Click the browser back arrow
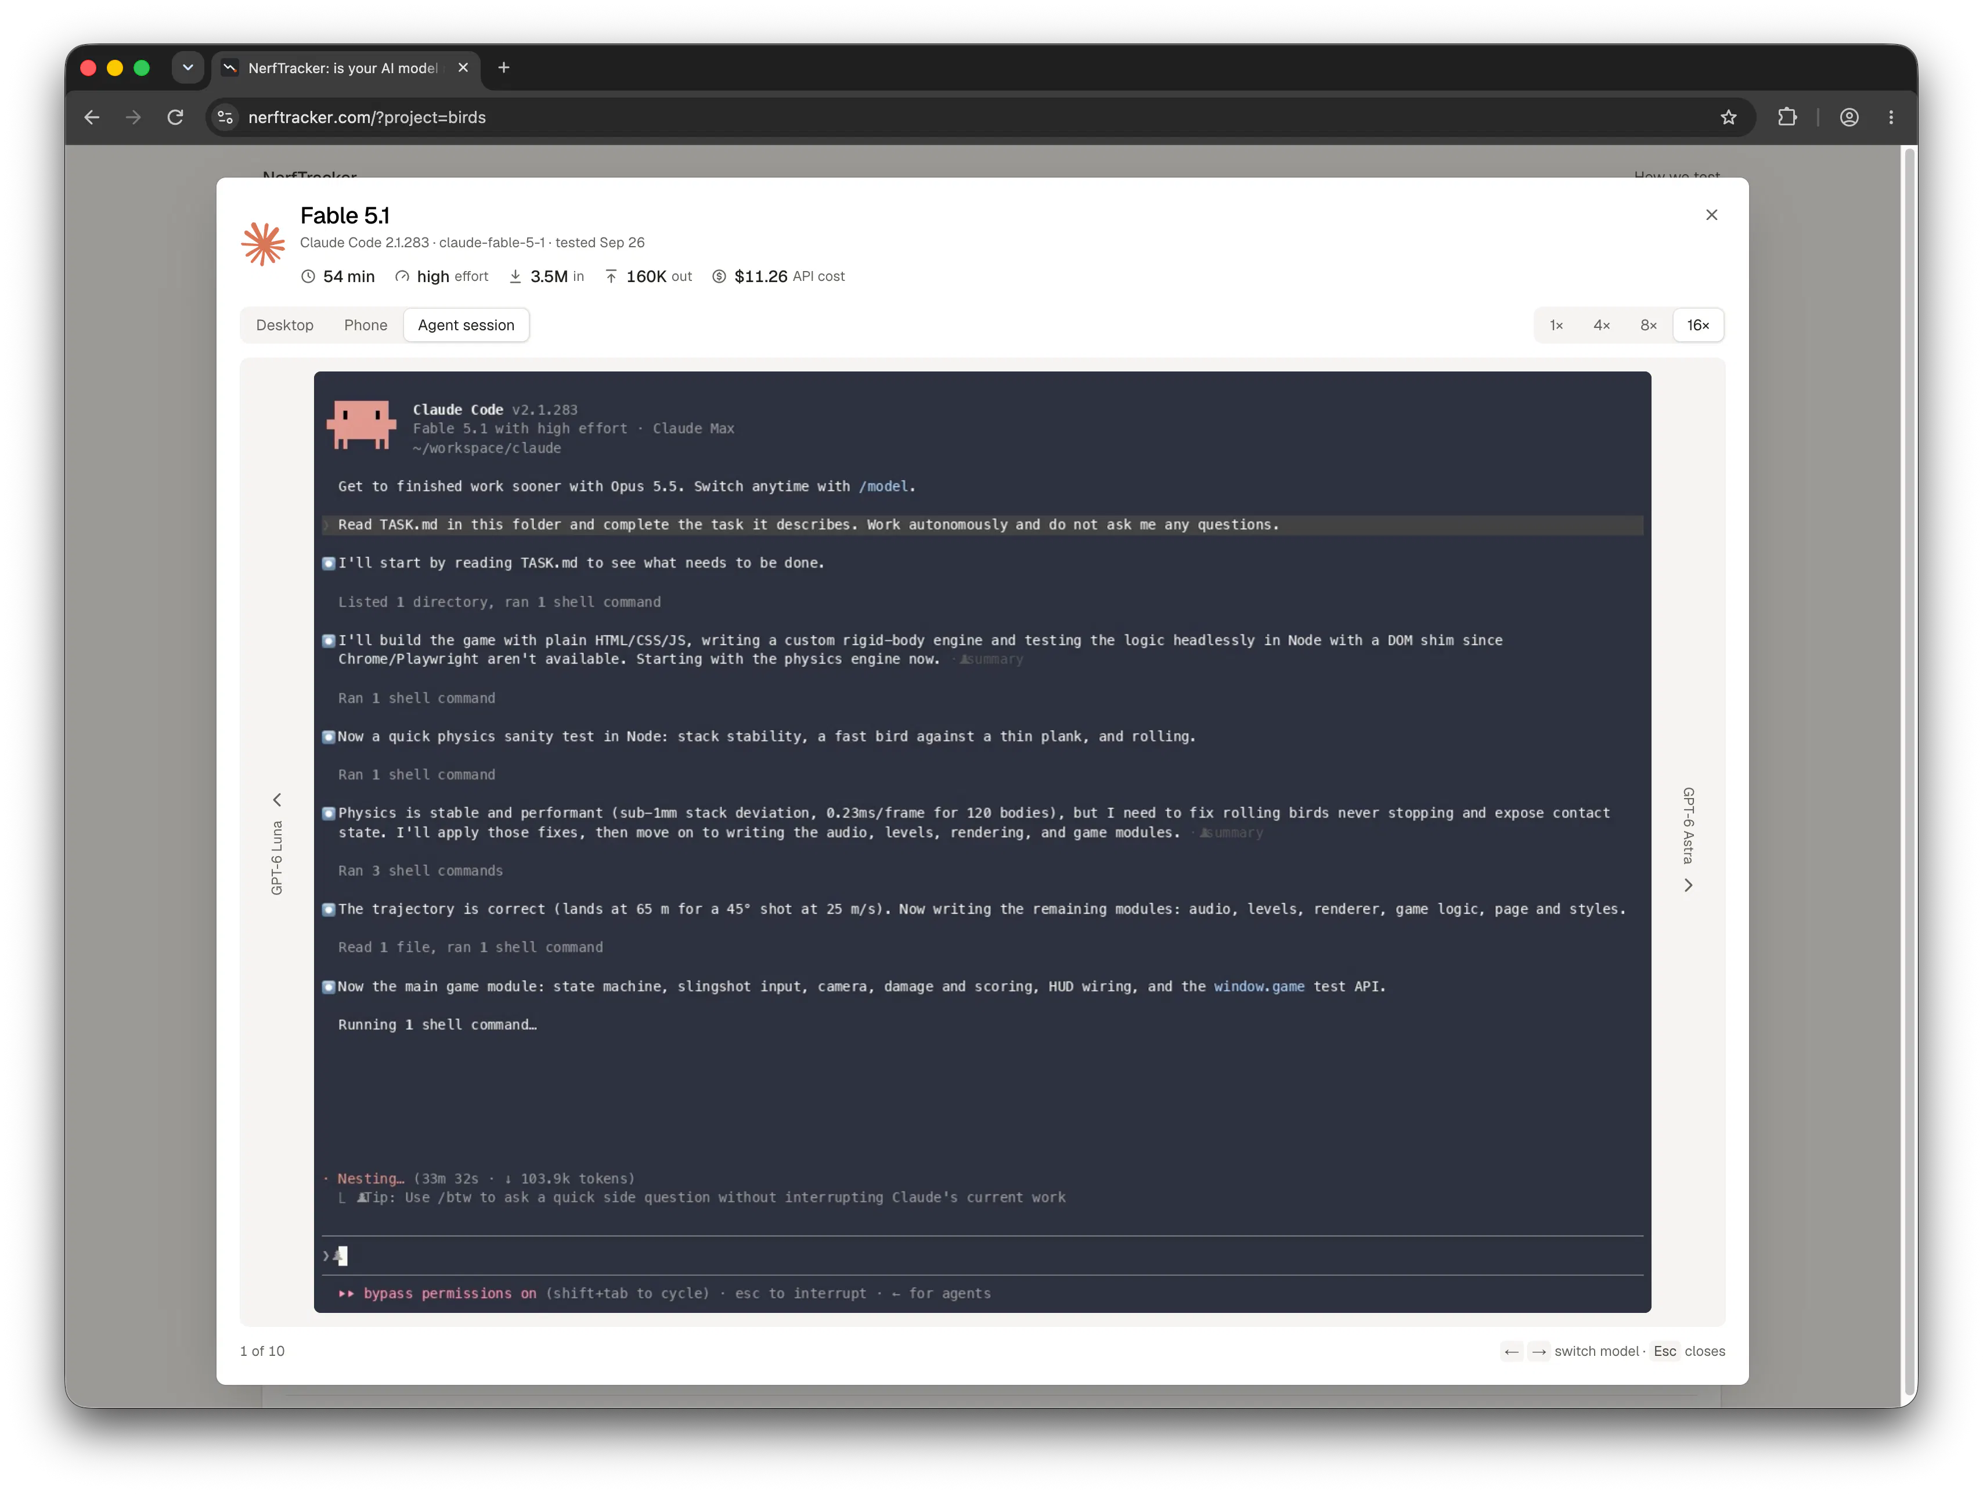The image size is (1983, 1494). tap(92, 117)
